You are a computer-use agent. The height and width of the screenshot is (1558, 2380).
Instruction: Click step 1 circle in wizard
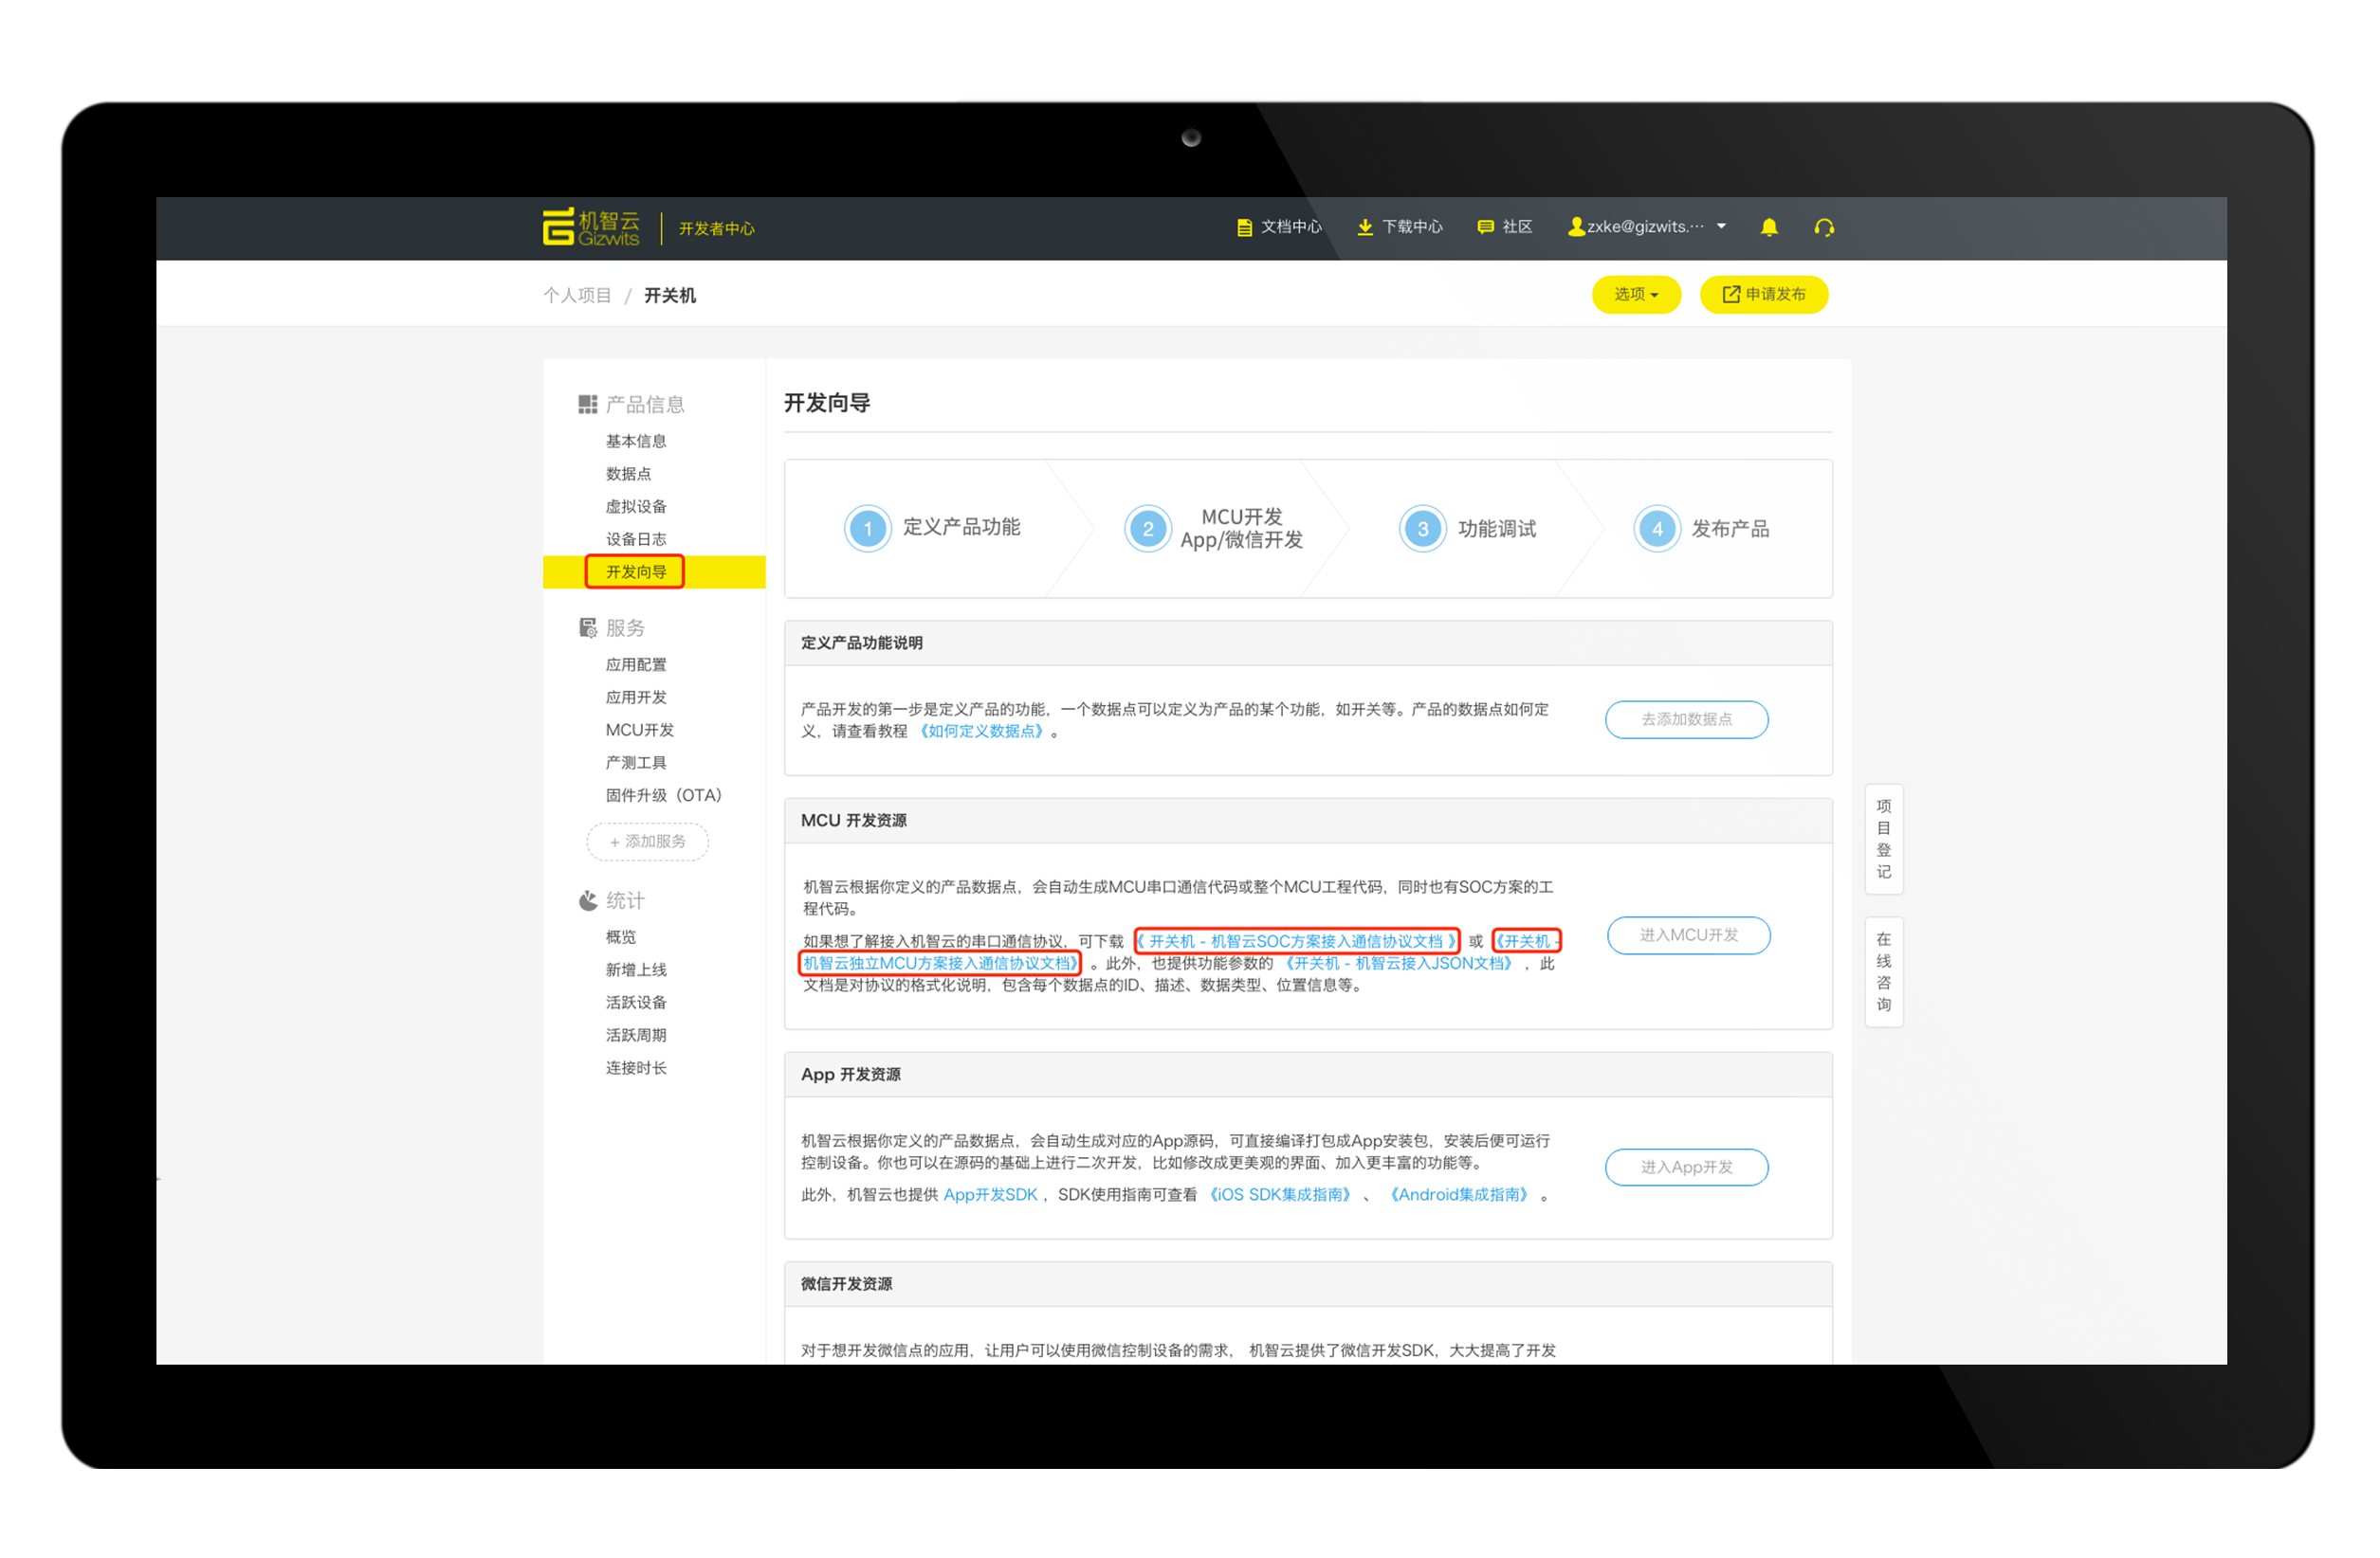coord(867,529)
